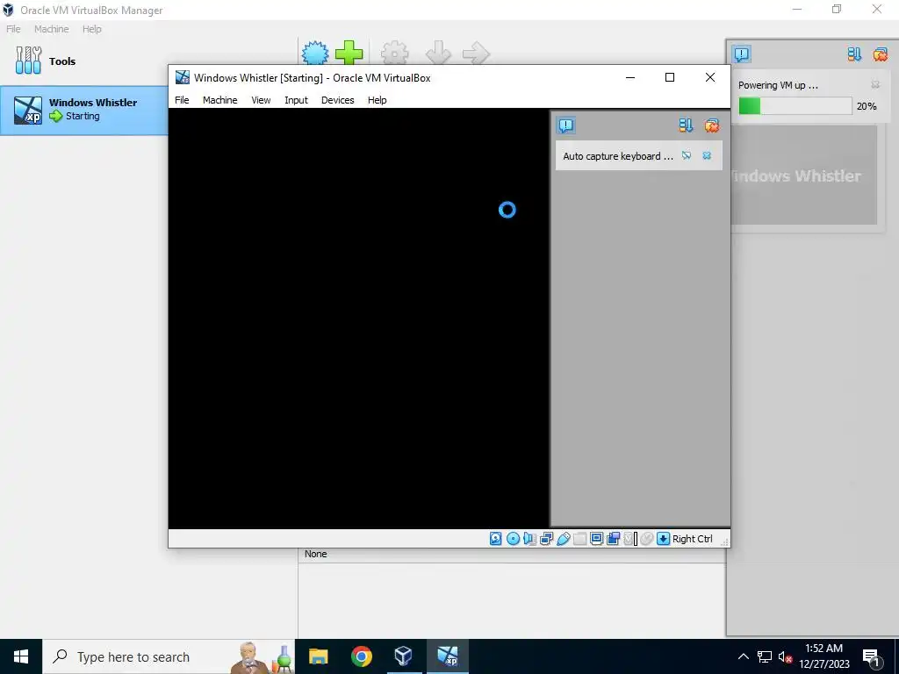The width and height of the screenshot is (899, 674).
Task: Click the Powering VM up label
Action: pos(778,85)
